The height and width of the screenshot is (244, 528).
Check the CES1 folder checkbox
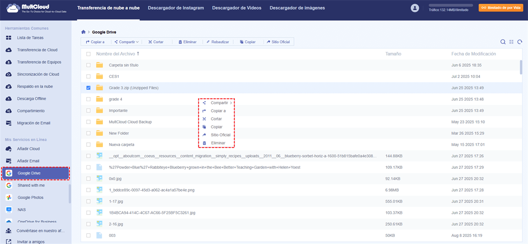88,76
